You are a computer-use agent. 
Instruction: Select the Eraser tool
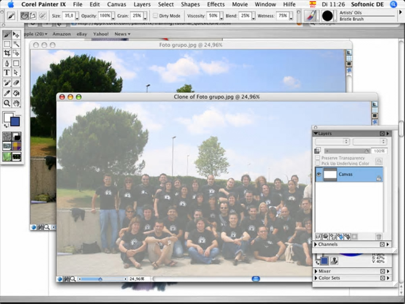(x=16, y=83)
